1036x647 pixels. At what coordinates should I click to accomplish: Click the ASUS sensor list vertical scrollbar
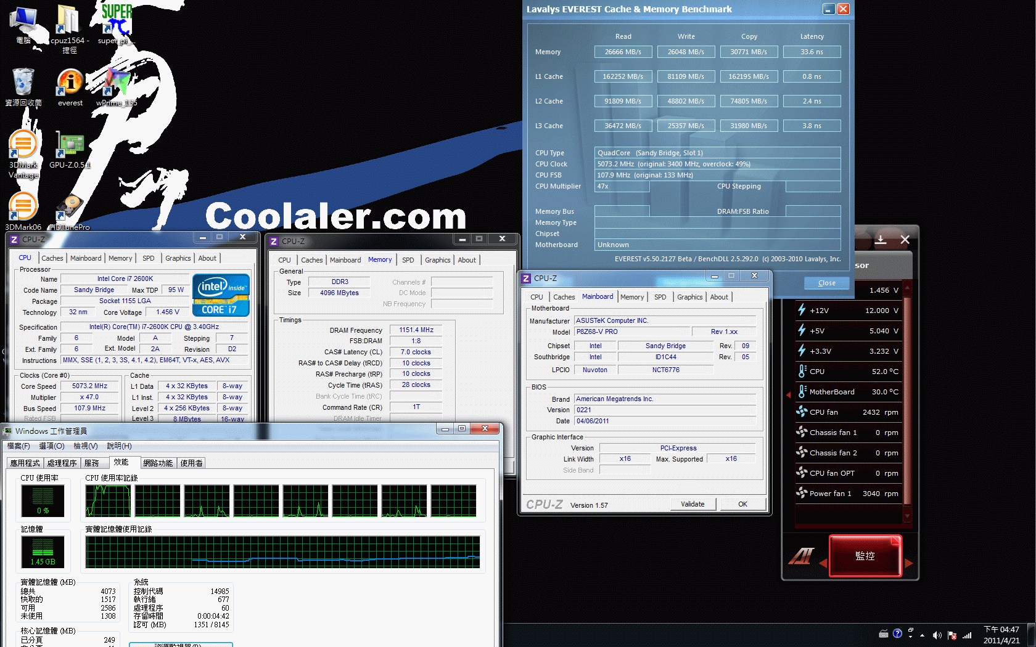(x=907, y=401)
